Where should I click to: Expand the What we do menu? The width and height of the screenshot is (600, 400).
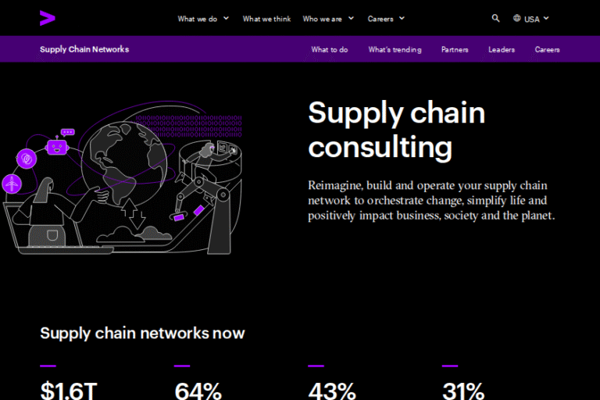point(203,18)
